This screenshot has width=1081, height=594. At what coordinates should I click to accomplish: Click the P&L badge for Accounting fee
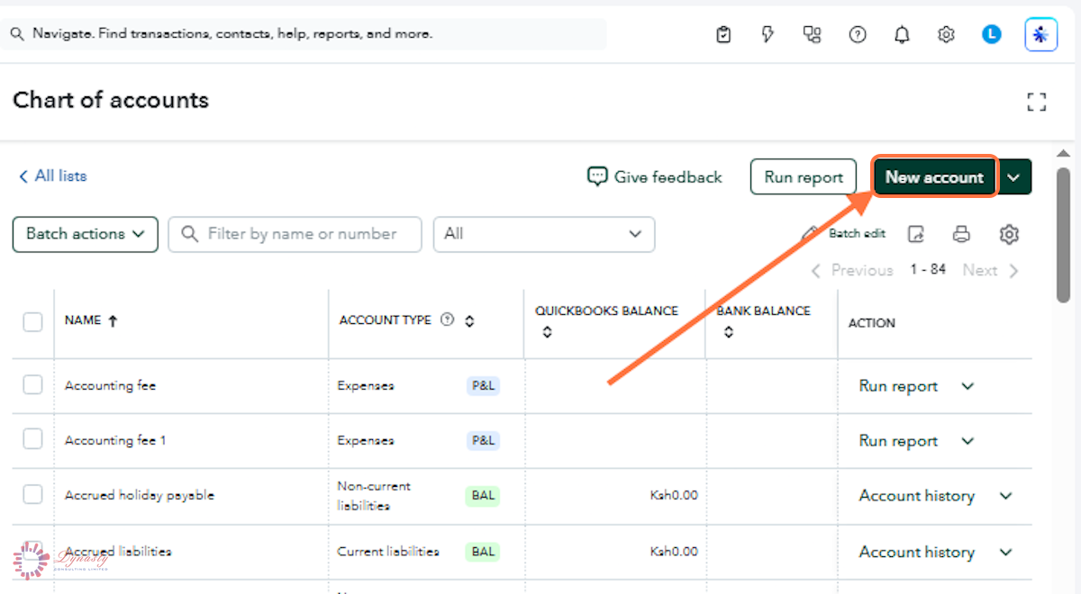pyautogui.click(x=483, y=386)
